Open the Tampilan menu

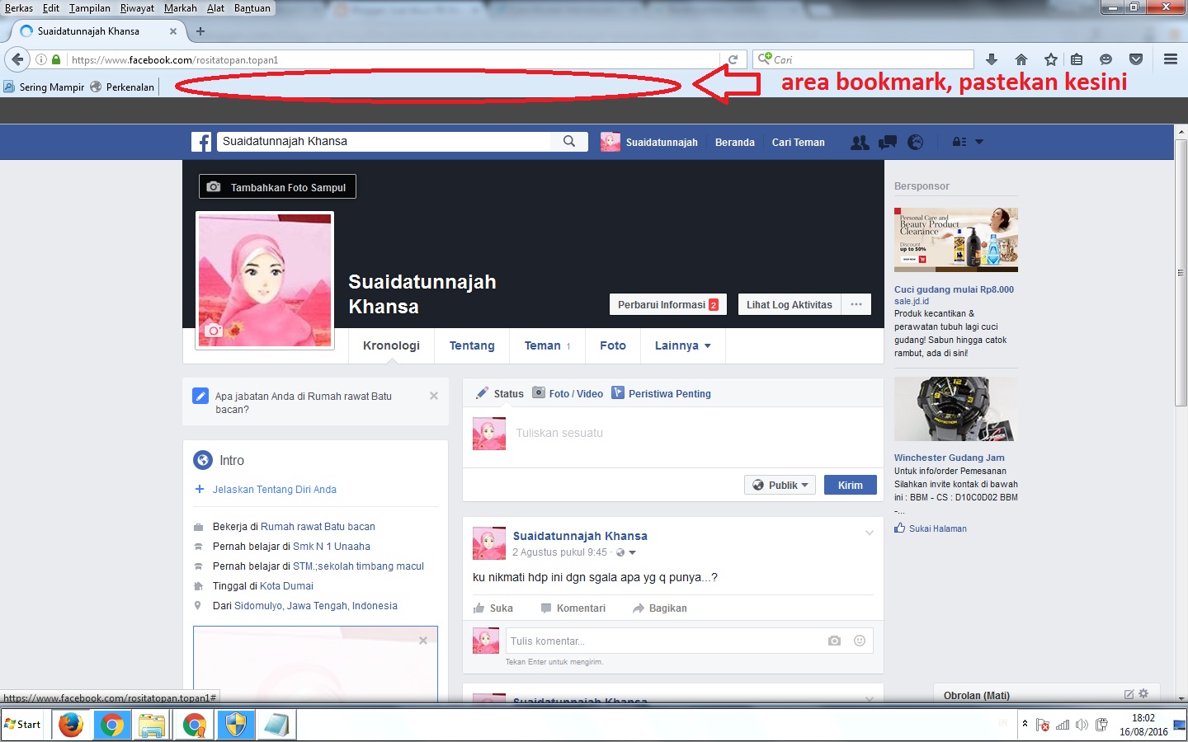[89, 8]
